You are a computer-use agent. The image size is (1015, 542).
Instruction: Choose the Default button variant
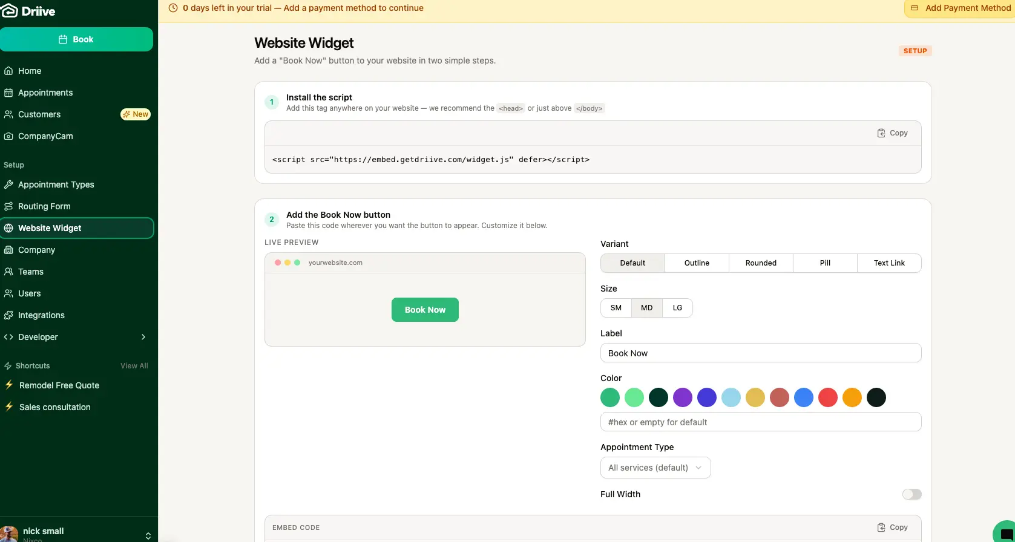pos(632,263)
